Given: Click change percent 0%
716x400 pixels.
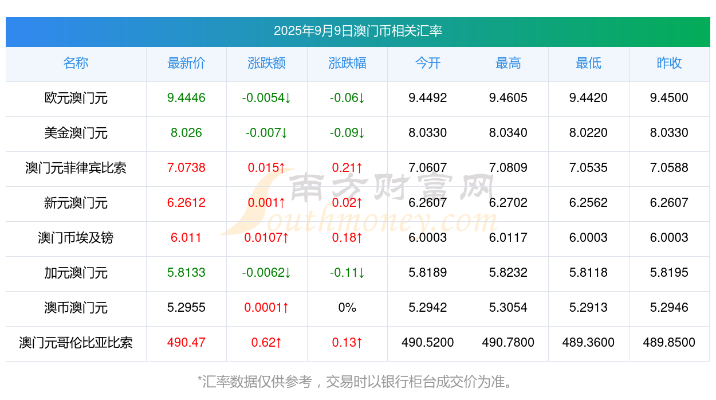Looking at the screenshot, I should click(x=347, y=308).
